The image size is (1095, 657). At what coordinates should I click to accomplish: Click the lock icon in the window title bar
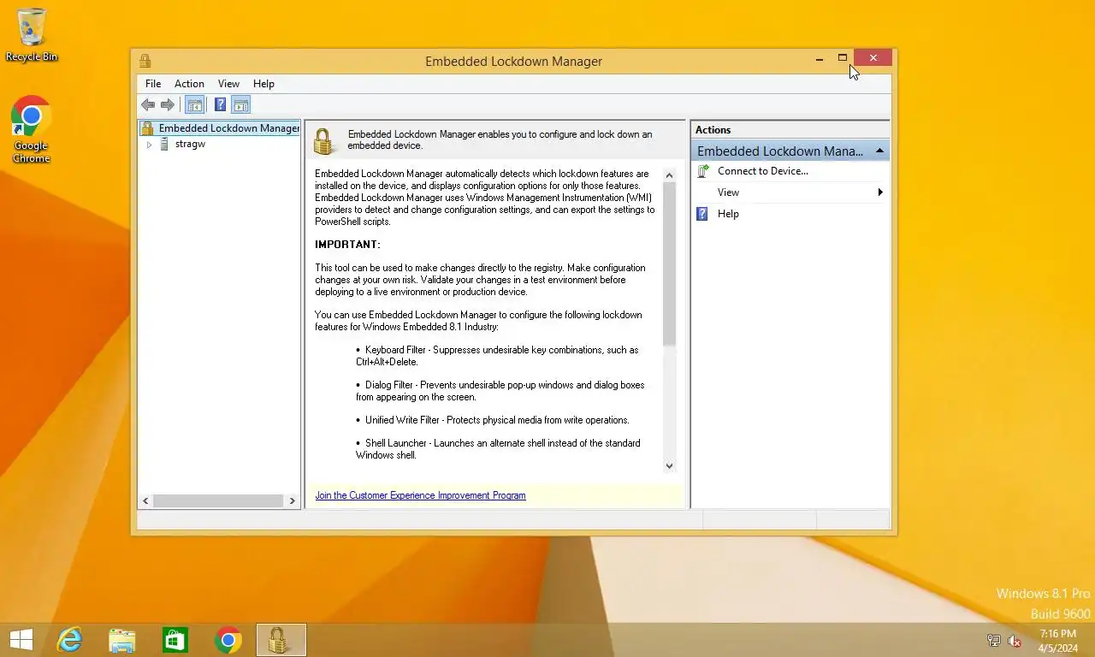tap(145, 61)
